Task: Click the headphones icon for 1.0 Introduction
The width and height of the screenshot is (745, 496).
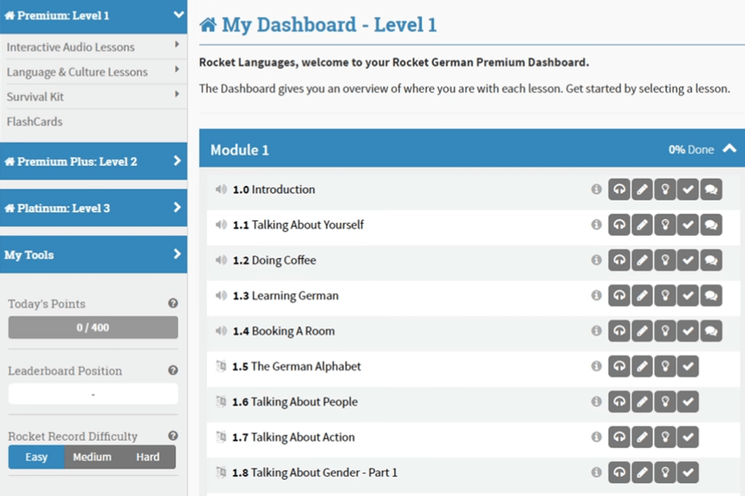Action: [x=619, y=190]
